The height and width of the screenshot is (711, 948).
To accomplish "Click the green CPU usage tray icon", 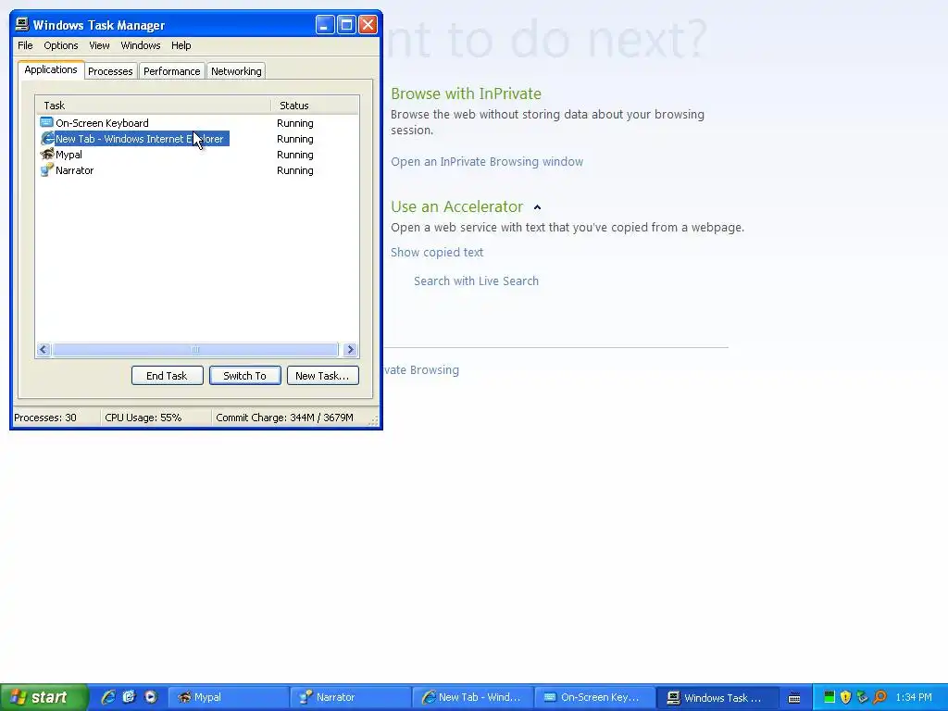I will 829,697.
